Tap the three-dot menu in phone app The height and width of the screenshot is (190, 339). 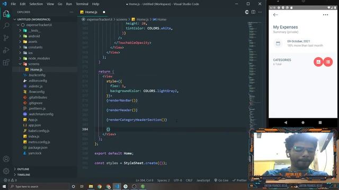coord(325,15)
